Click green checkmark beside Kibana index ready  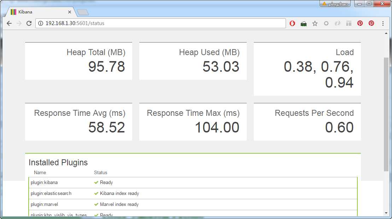(96, 194)
